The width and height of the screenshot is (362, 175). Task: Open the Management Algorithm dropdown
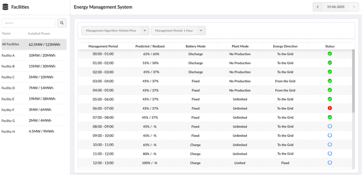coord(115,31)
